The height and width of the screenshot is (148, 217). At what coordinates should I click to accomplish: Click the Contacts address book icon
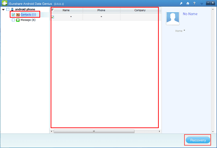click(x=18, y=15)
